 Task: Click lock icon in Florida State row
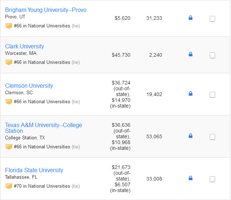coord(191,178)
